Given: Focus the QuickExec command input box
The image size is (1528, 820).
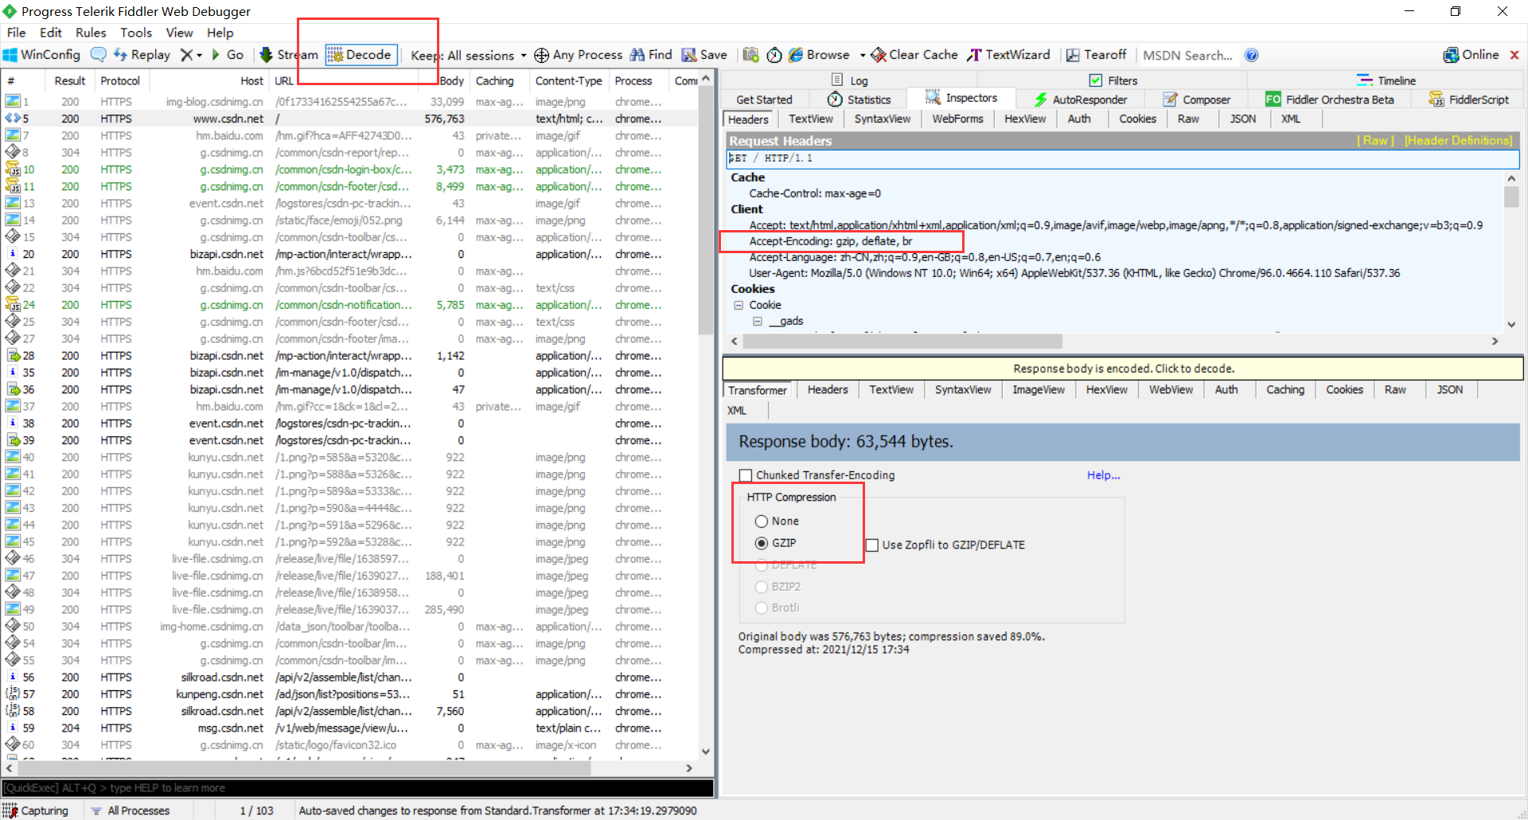Looking at the screenshot, I should [357, 788].
